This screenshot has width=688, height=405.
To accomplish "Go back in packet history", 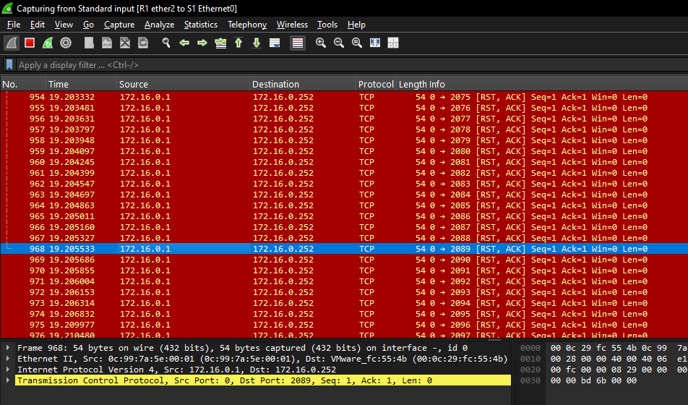I will click(184, 43).
